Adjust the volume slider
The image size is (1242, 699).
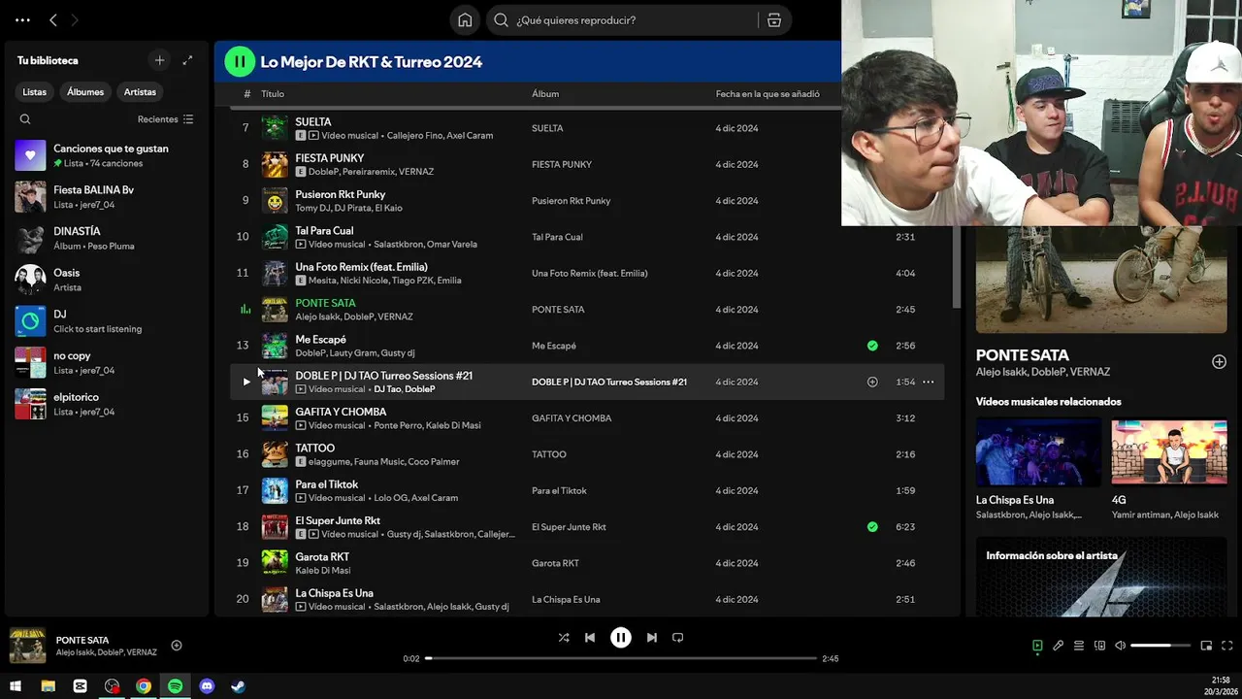pos(1160,646)
